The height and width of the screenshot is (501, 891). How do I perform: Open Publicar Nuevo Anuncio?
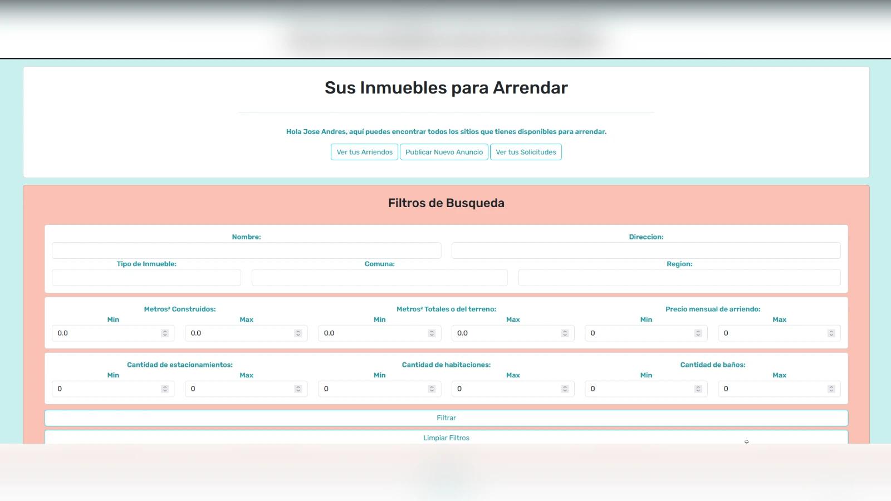444,152
